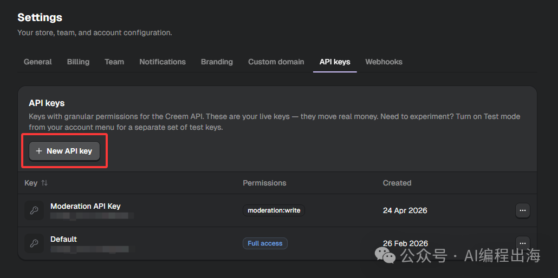Click key icon of Default row

pos(34,243)
